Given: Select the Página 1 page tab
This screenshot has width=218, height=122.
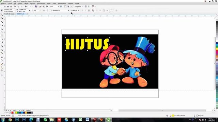Looking at the screenshot, I should (29, 110).
